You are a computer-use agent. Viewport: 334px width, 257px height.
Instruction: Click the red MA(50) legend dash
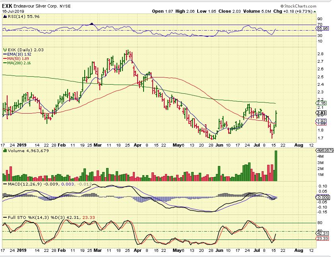[x=5, y=59]
